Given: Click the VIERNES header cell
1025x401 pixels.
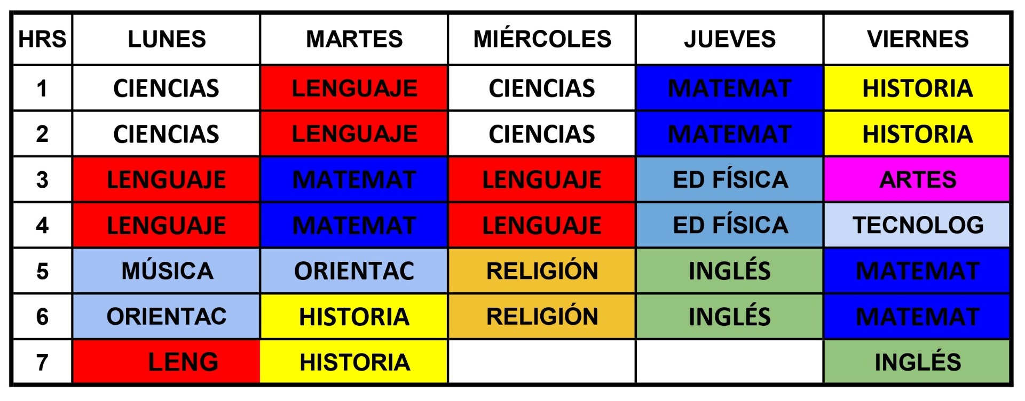Looking at the screenshot, I should (917, 39).
